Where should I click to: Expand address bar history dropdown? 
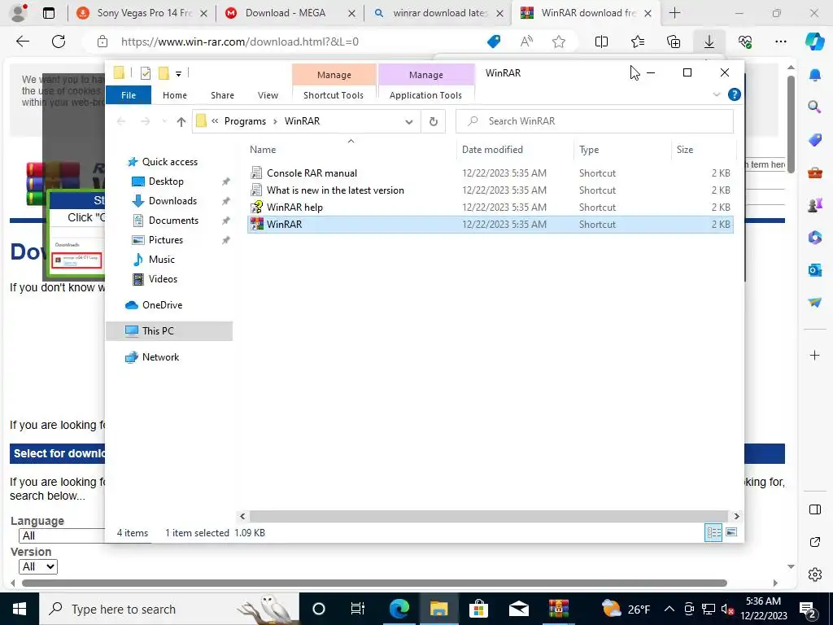click(x=409, y=122)
